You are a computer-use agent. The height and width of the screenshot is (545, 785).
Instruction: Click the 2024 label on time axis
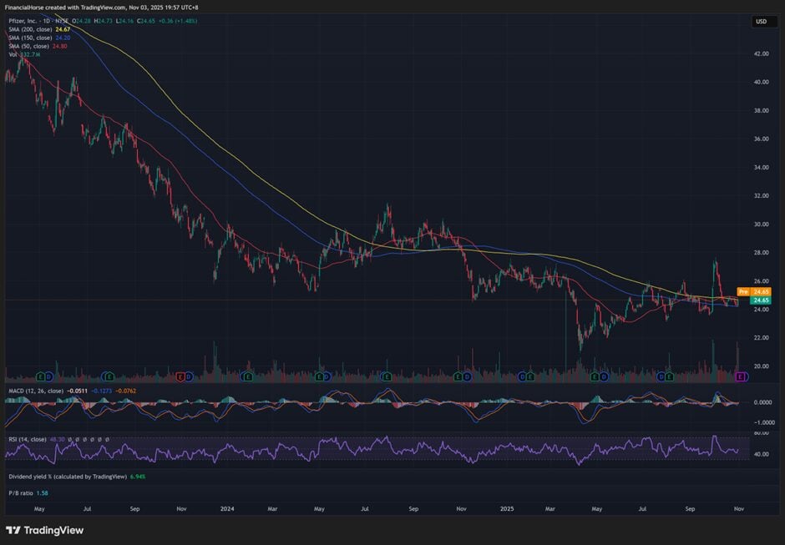[228, 507]
